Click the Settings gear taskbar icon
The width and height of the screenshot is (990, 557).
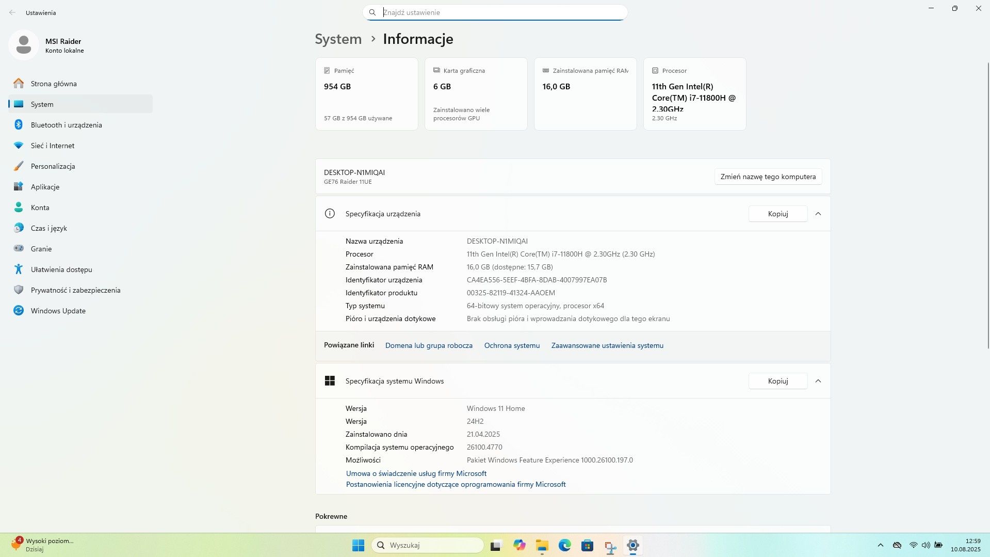click(x=633, y=545)
